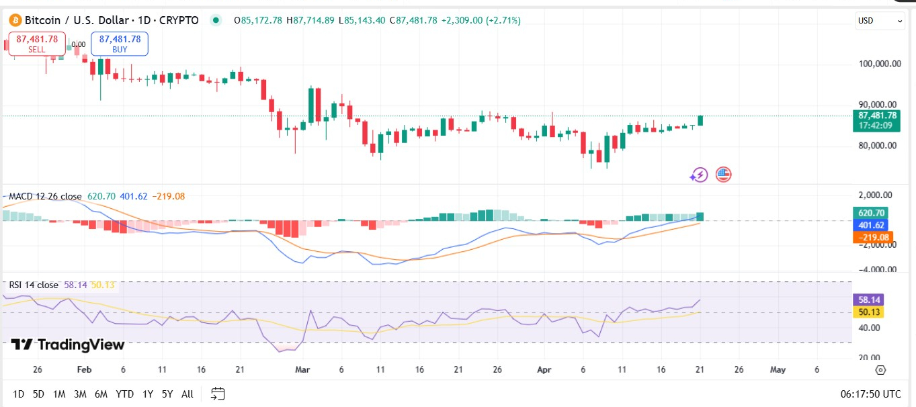Click the MACD 12 26 close indicator label

[45, 196]
